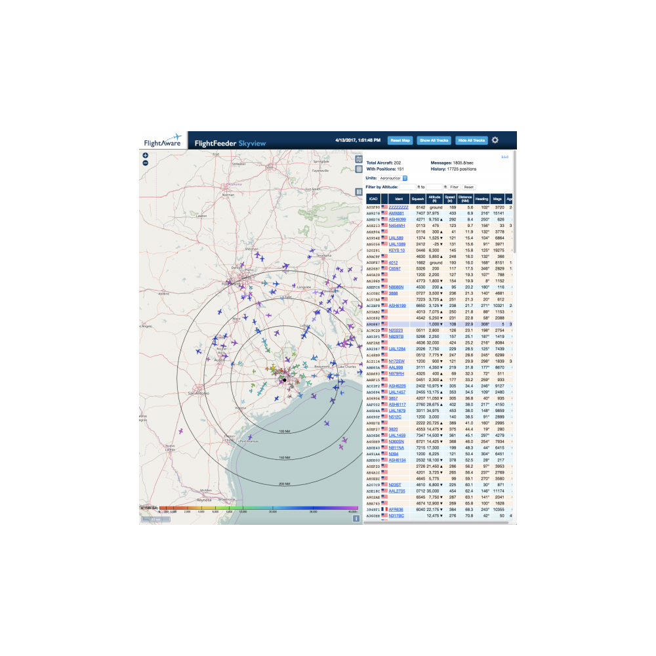Open the AAL999 flight link
Screen dimensions: 656x656
point(396,367)
